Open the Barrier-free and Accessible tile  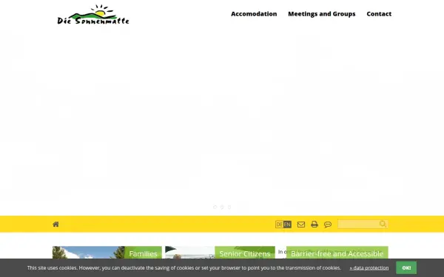coord(337,253)
